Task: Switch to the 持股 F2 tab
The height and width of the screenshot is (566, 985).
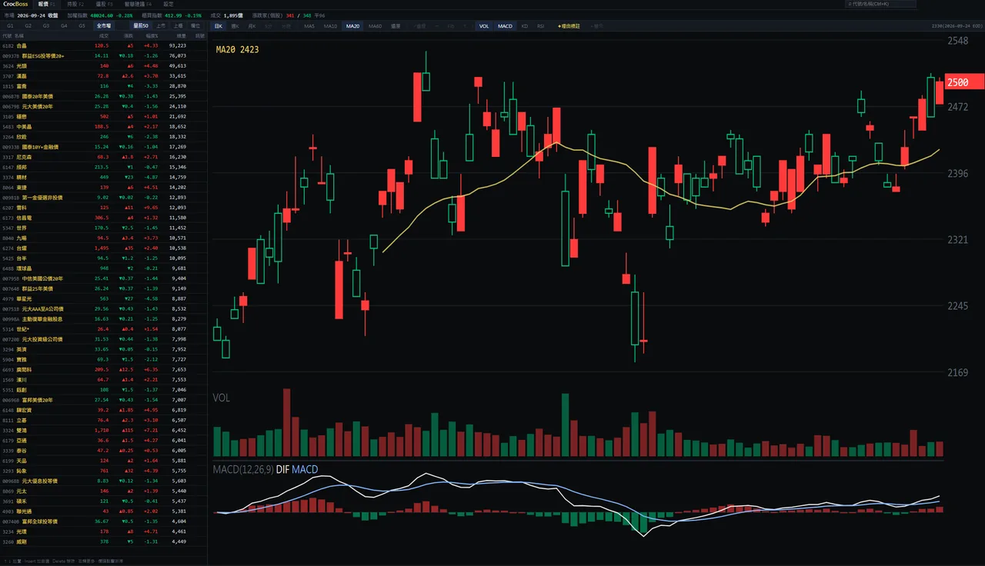Action: click(x=75, y=4)
